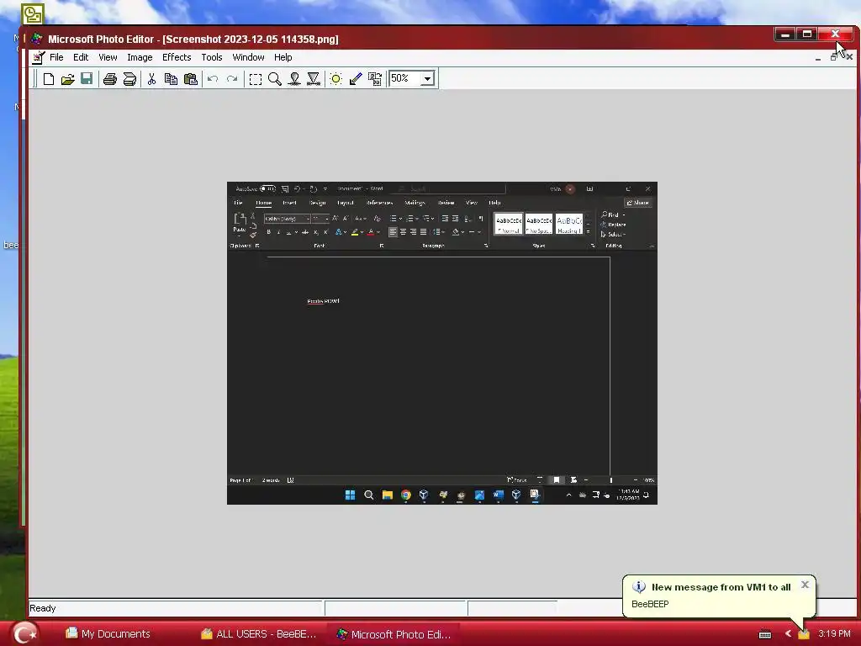Screen dimensions: 861x646
Task: Select the Set Transparent Color pencil tool
Action: point(356,79)
